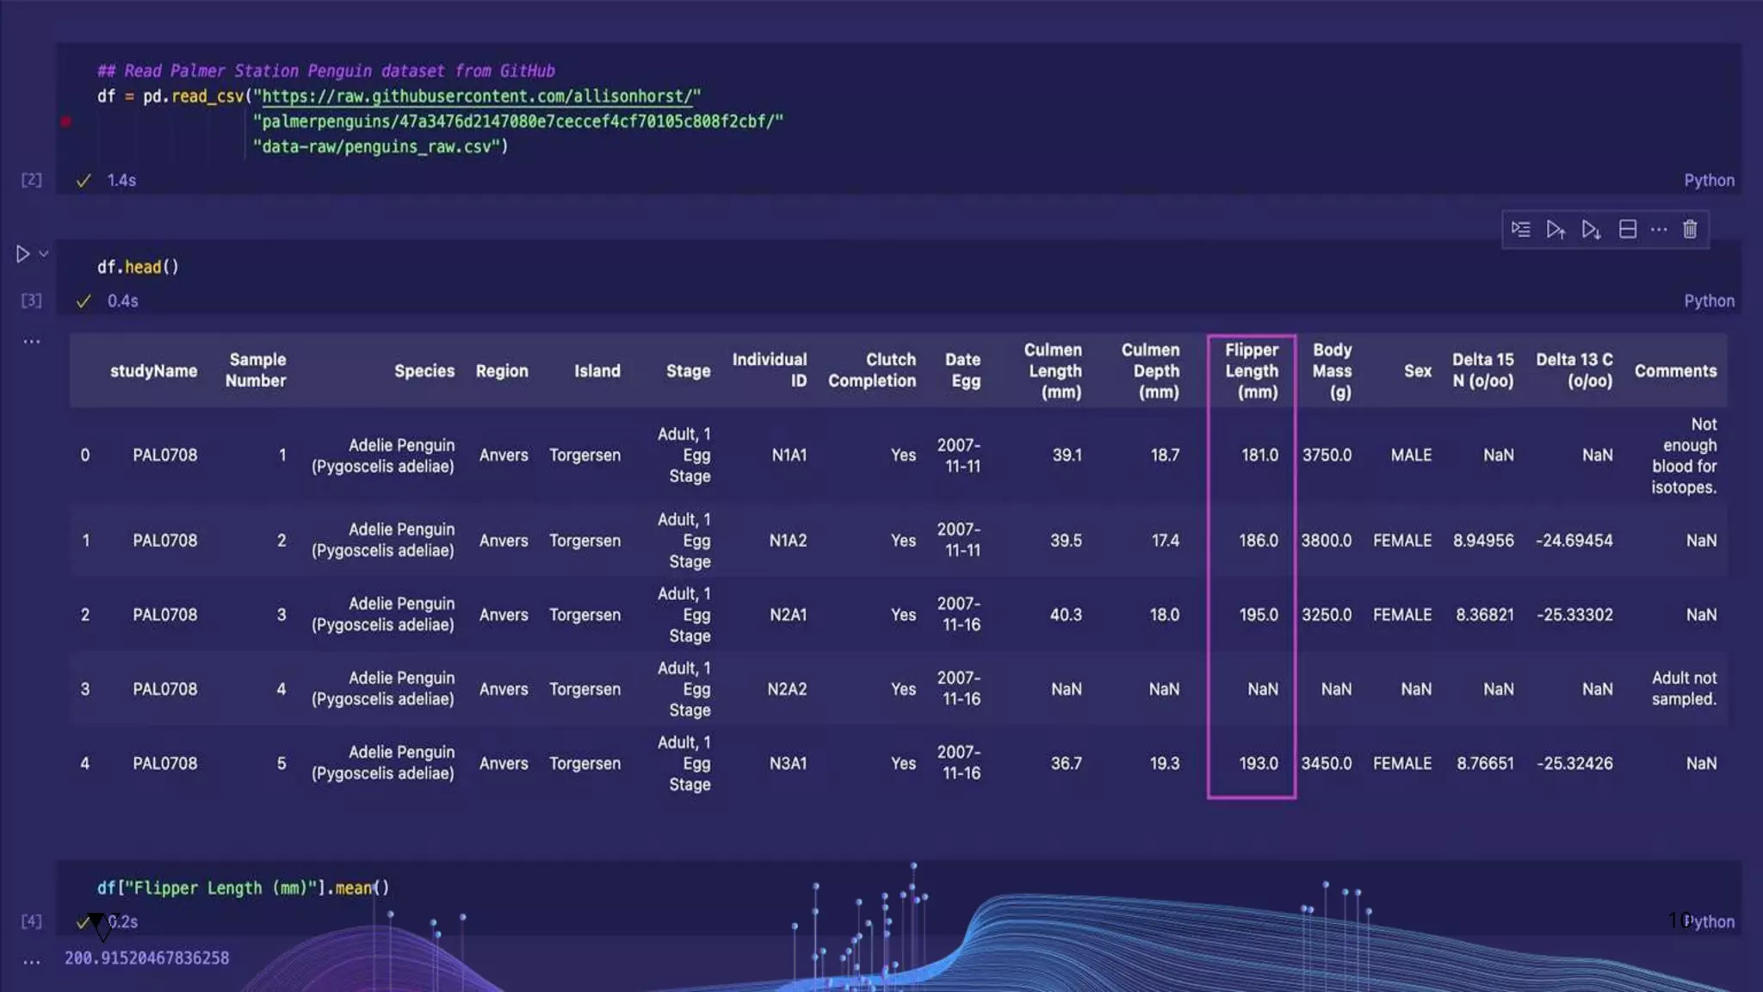This screenshot has width=1763, height=992.
Task: Delete the df.head() cell with trash icon
Action: [x=1690, y=230]
